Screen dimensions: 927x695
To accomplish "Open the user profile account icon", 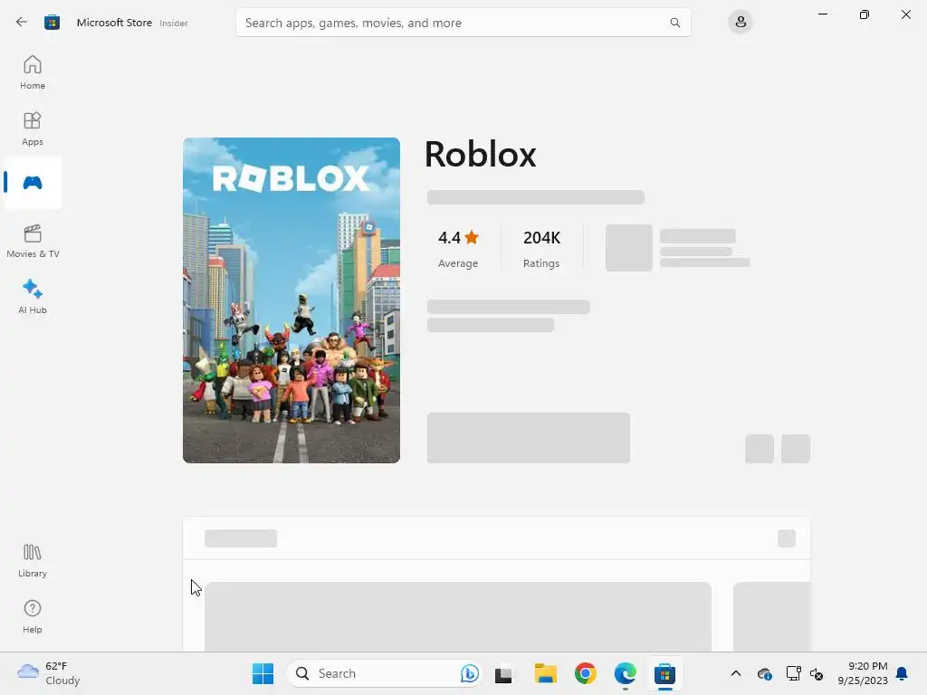I will click(x=741, y=23).
